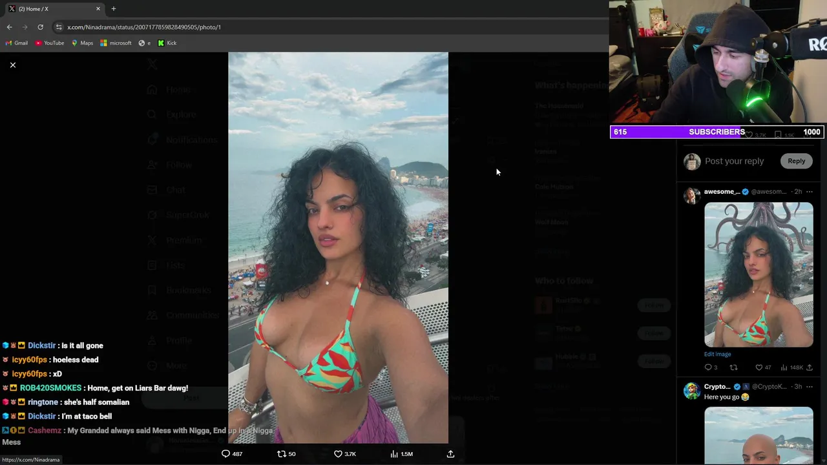Image resolution: width=827 pixels, height=465 pixels.
Task: Open the microsoft bookmark
Action: 116,43
